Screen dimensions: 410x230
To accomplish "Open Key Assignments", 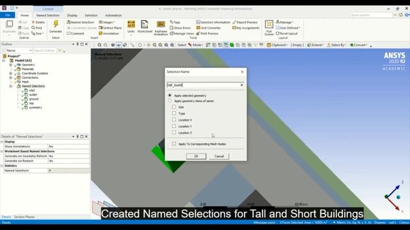I will (246, 27).
